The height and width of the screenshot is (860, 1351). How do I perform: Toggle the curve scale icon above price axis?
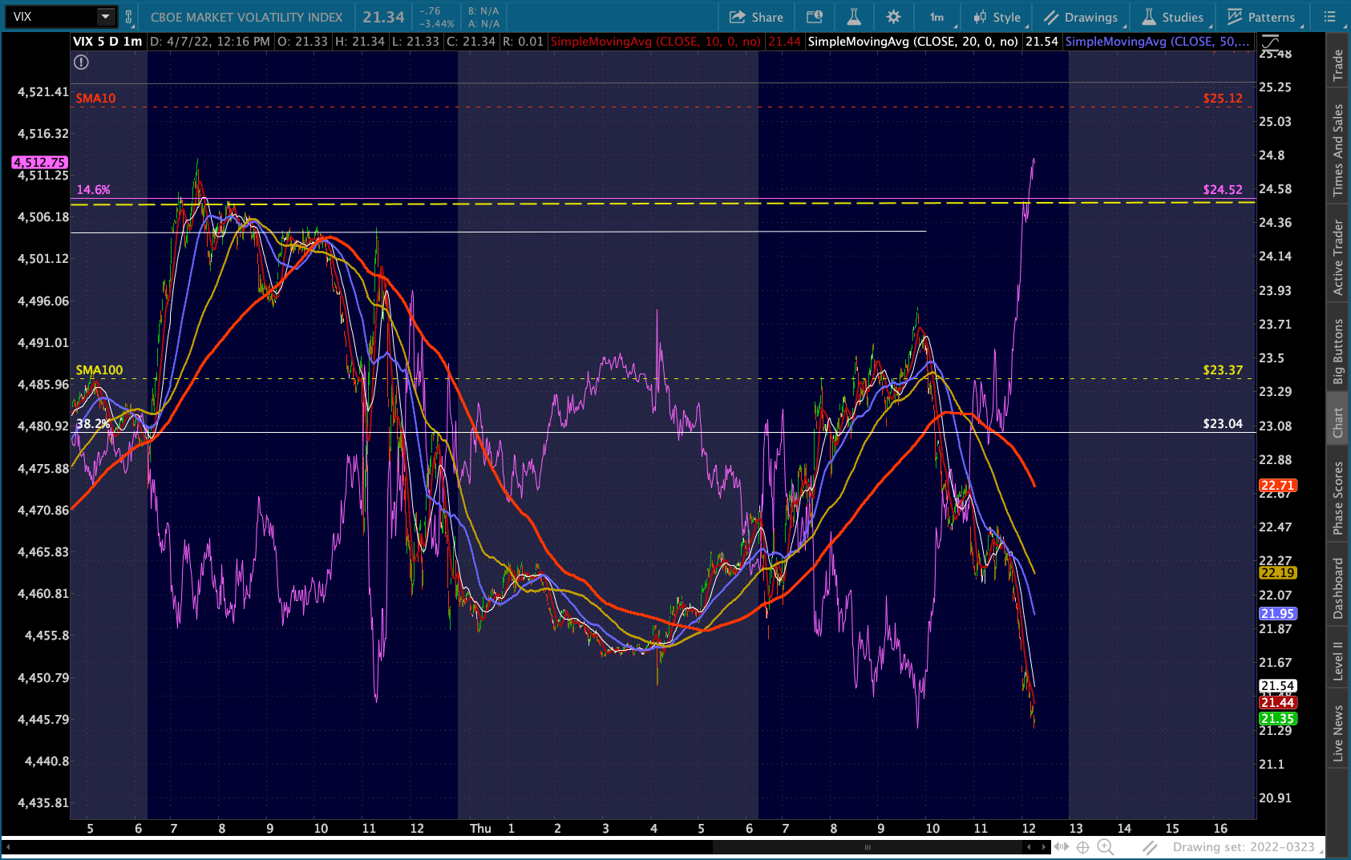coord(1270,42)
